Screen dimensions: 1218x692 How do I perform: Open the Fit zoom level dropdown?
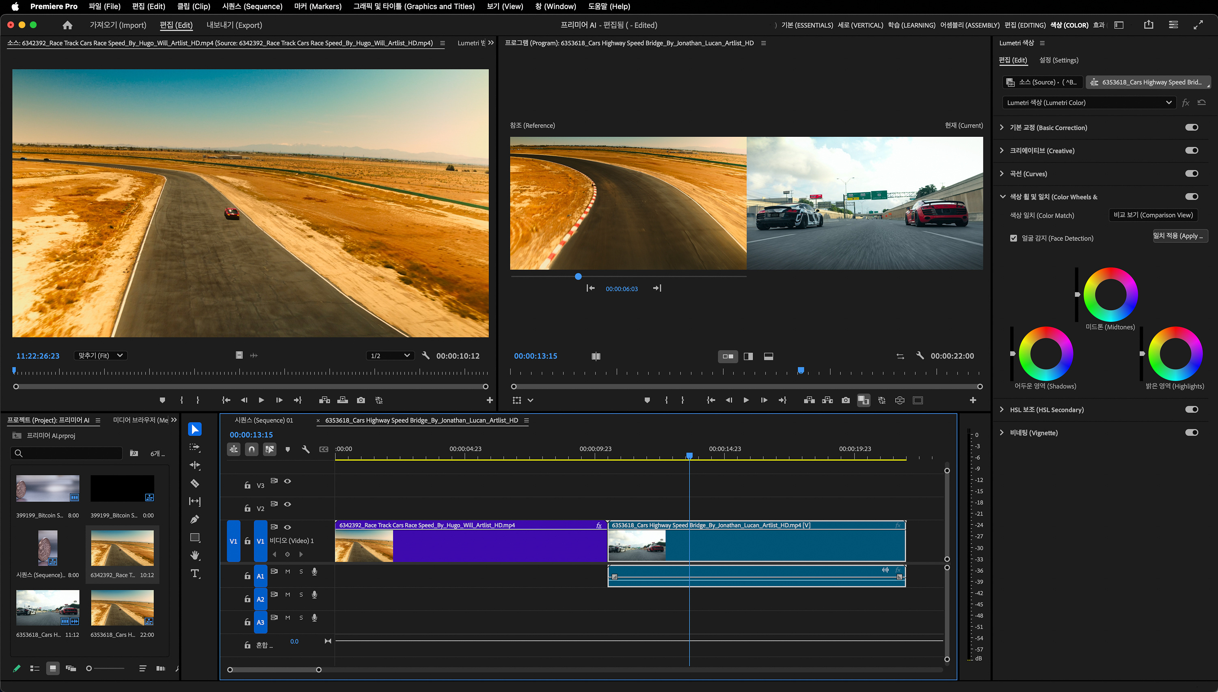pos(100,356)
